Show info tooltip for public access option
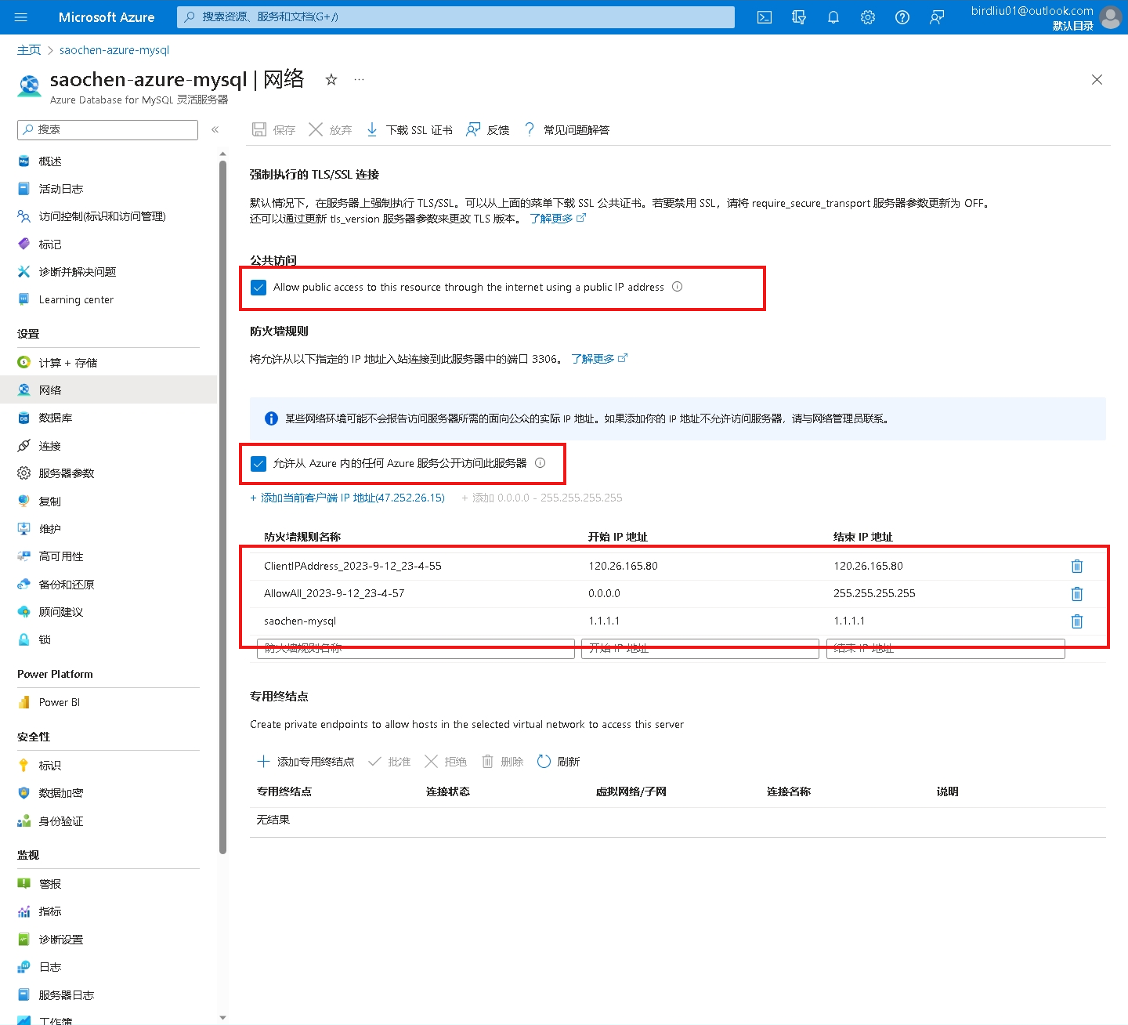The width and height of the screenshot is (1128, 1025). click(x=678, y=287)
